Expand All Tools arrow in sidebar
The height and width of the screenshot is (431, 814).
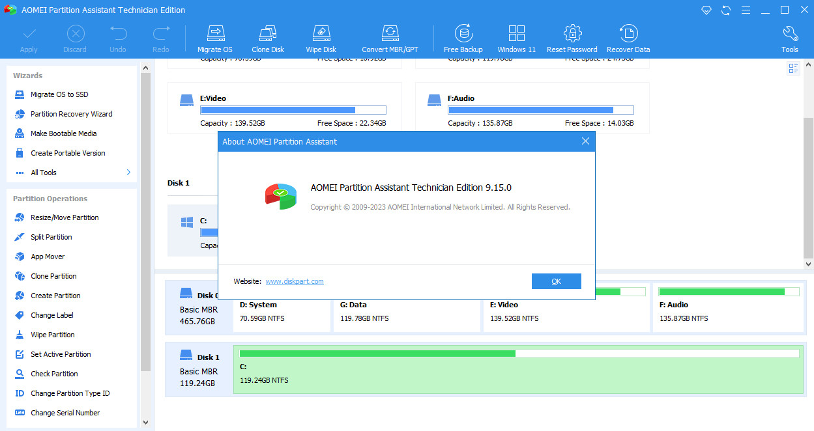[x=128, y=173]
